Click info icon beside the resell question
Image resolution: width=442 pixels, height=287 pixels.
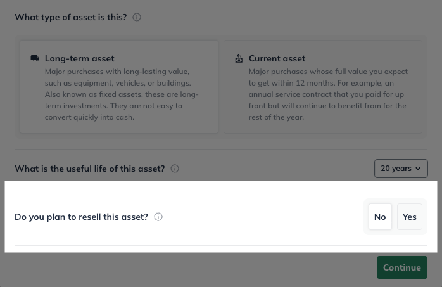point(158,217)
